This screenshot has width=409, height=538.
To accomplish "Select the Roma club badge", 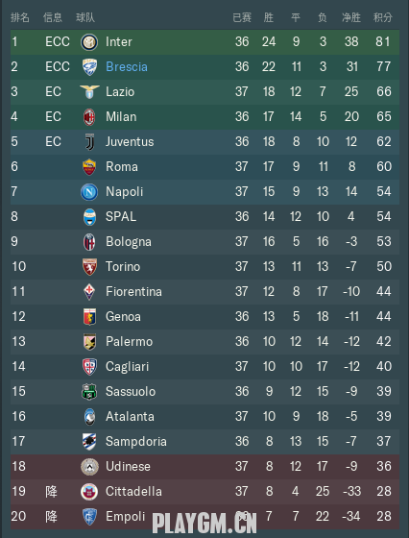I will 89,167.
